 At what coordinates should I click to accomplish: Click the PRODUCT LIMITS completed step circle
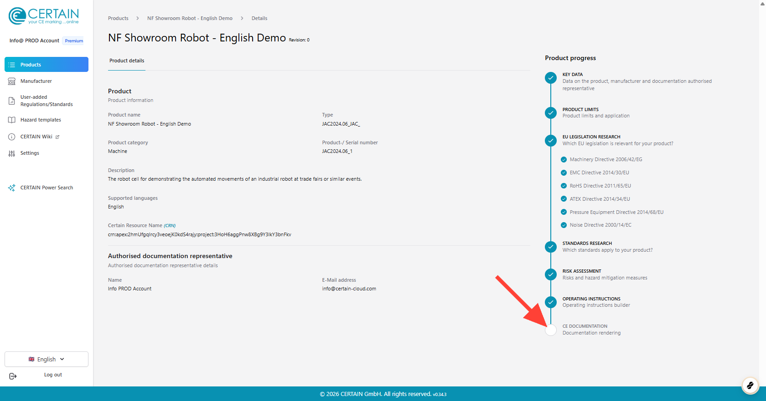(x=551, y=113)
